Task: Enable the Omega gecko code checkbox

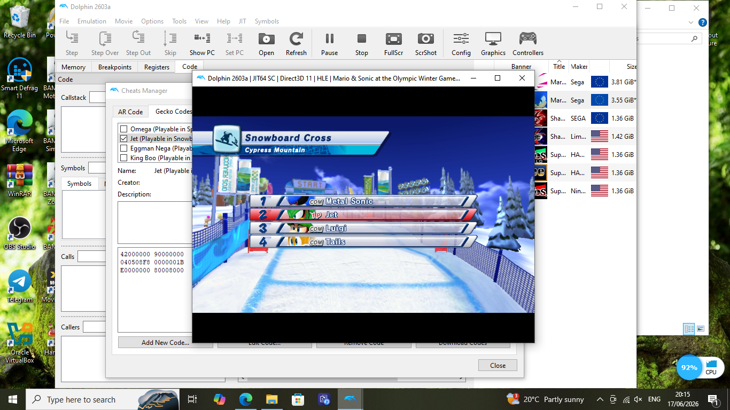Action: (124, 129)
